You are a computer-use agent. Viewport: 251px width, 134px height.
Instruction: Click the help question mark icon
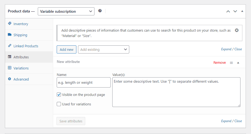point(100,11)
